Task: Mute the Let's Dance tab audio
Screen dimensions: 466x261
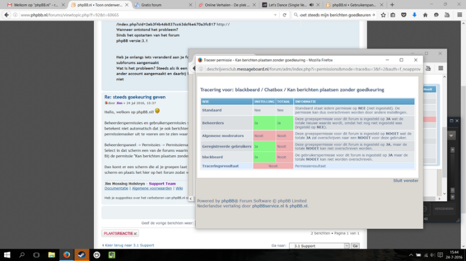Action: (x=312, y=5)
